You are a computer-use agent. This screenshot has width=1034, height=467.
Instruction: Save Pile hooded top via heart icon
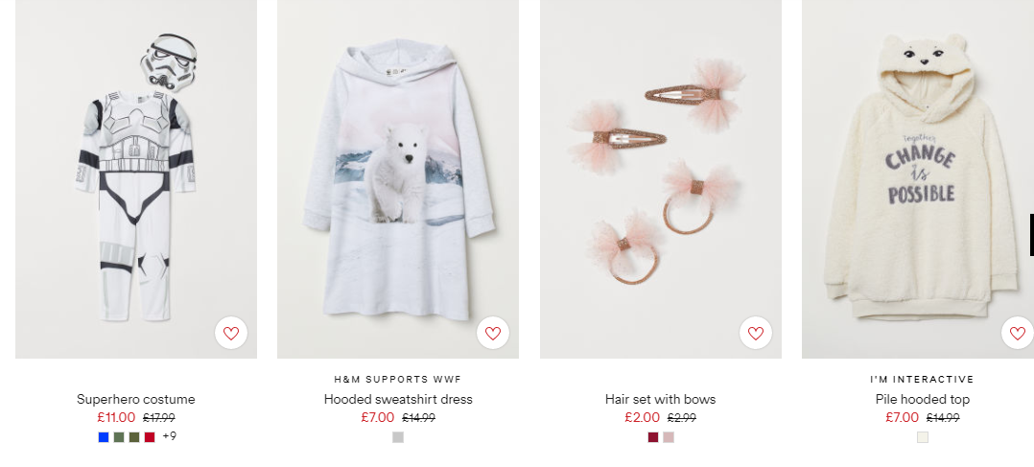(1018, 333)
